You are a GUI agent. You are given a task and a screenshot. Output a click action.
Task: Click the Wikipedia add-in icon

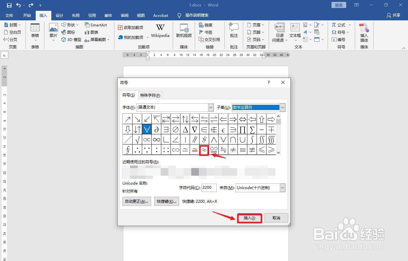coord(160,31)
